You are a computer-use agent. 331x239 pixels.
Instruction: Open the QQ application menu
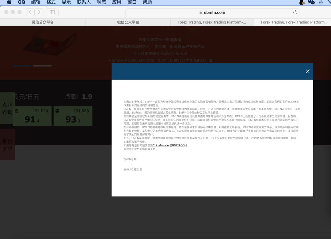pos(21,2)
